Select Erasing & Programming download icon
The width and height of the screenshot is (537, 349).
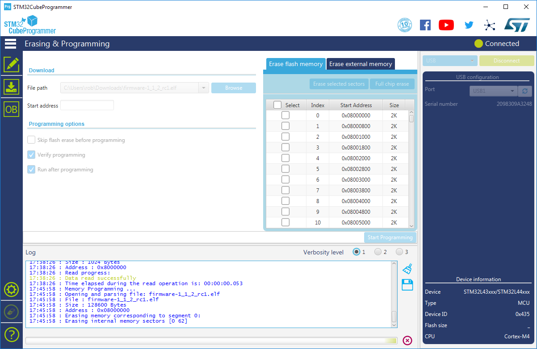coord(12,87)
